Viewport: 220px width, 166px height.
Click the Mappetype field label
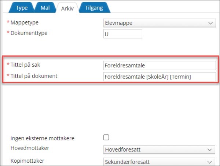[24, 23]
